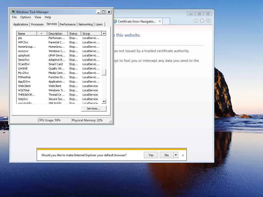Select the WebClient service row
The width and height of the screenshot is (263, 197).
point(59,86)
